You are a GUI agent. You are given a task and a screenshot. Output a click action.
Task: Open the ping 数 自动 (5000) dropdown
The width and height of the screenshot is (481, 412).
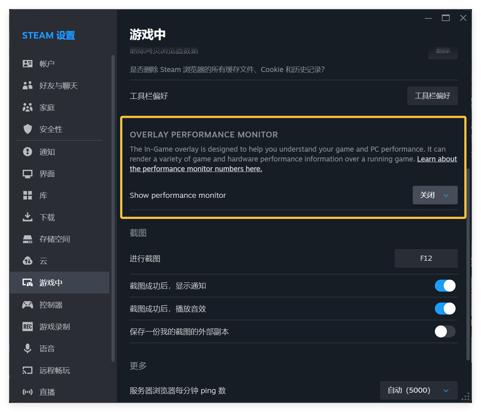pyautogui.click(x=419, y=390)
